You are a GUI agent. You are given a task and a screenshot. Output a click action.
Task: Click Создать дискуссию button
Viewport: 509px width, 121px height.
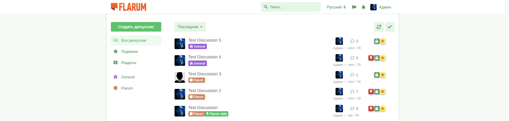136,27
